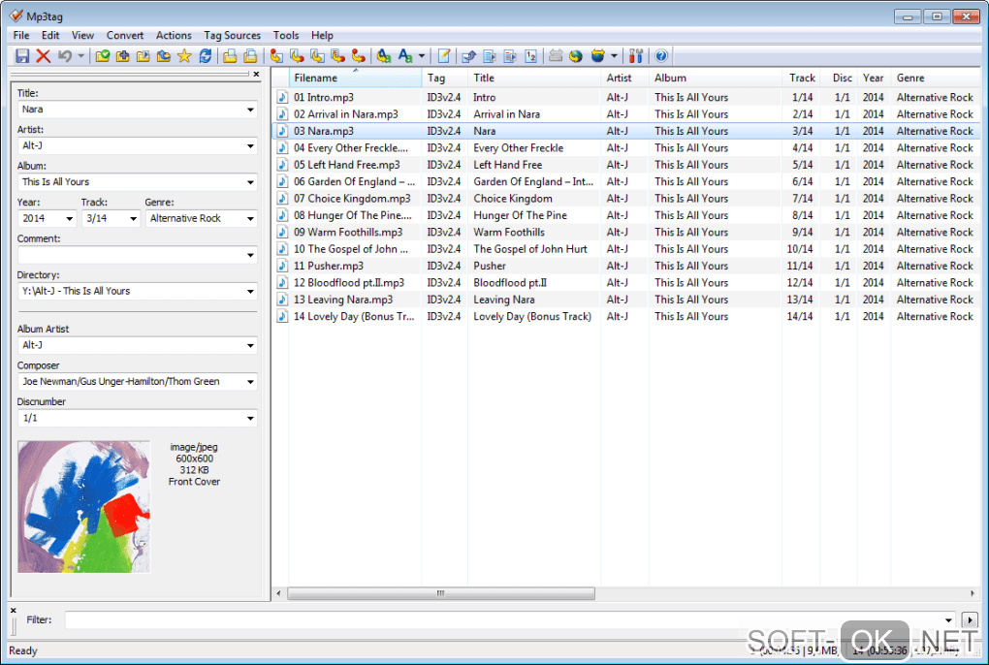Open Extended Tags notepad pencil icon
989x665 pixels.
[444, 56]
